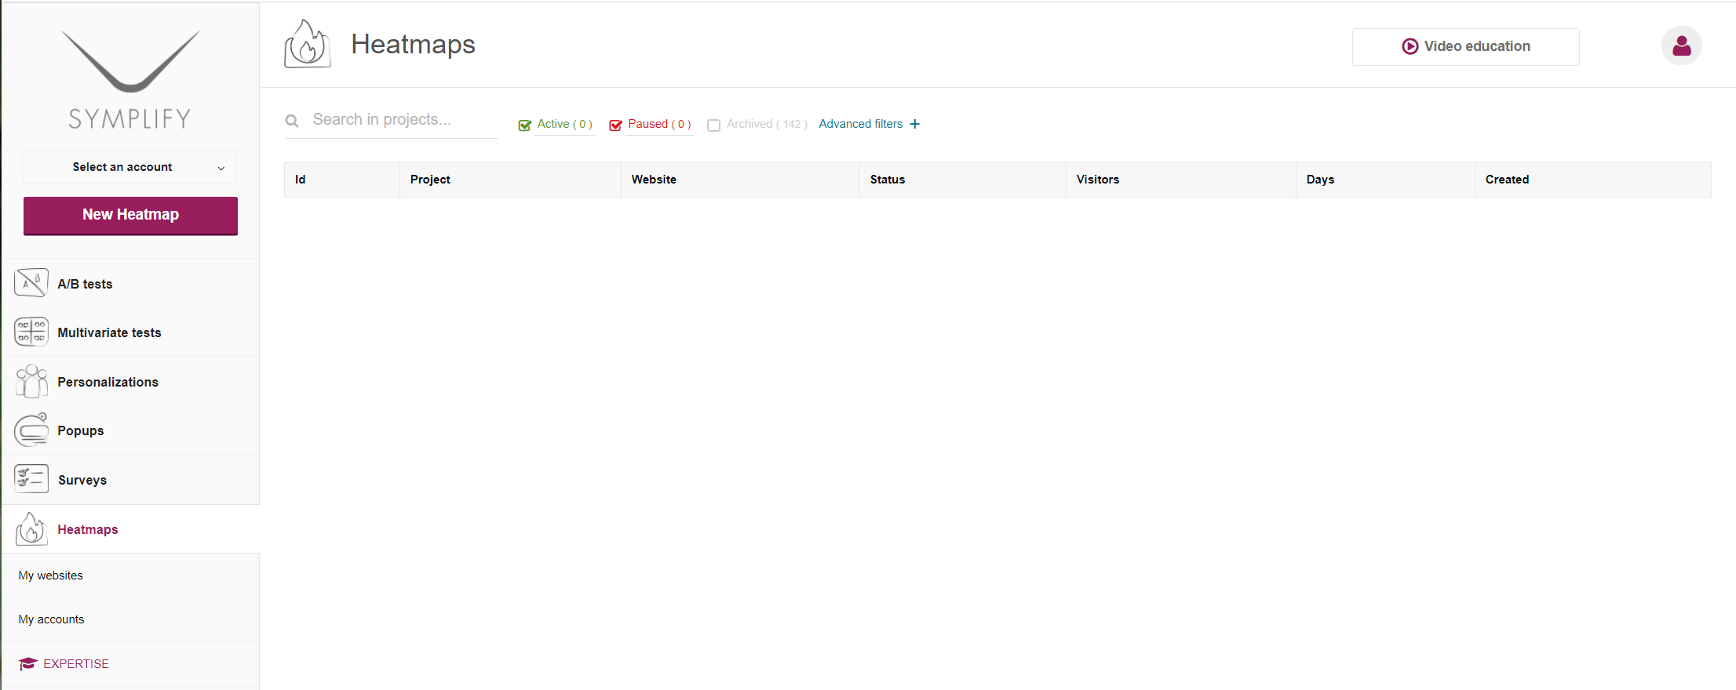Viewport: 1736px width, 690px height.
Task: Open My accounts link
Action: tap(51, 619)
